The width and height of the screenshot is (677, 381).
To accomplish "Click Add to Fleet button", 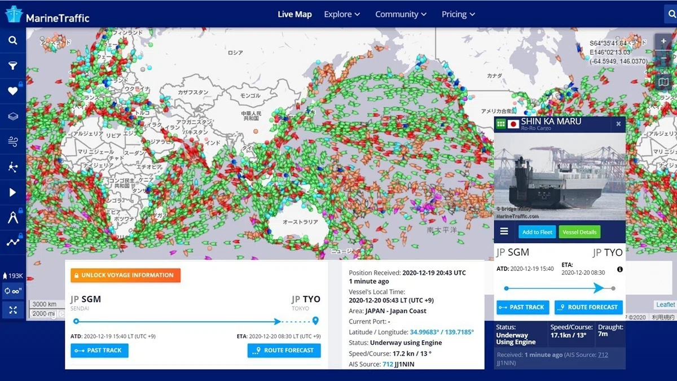I will coord(538,232).
